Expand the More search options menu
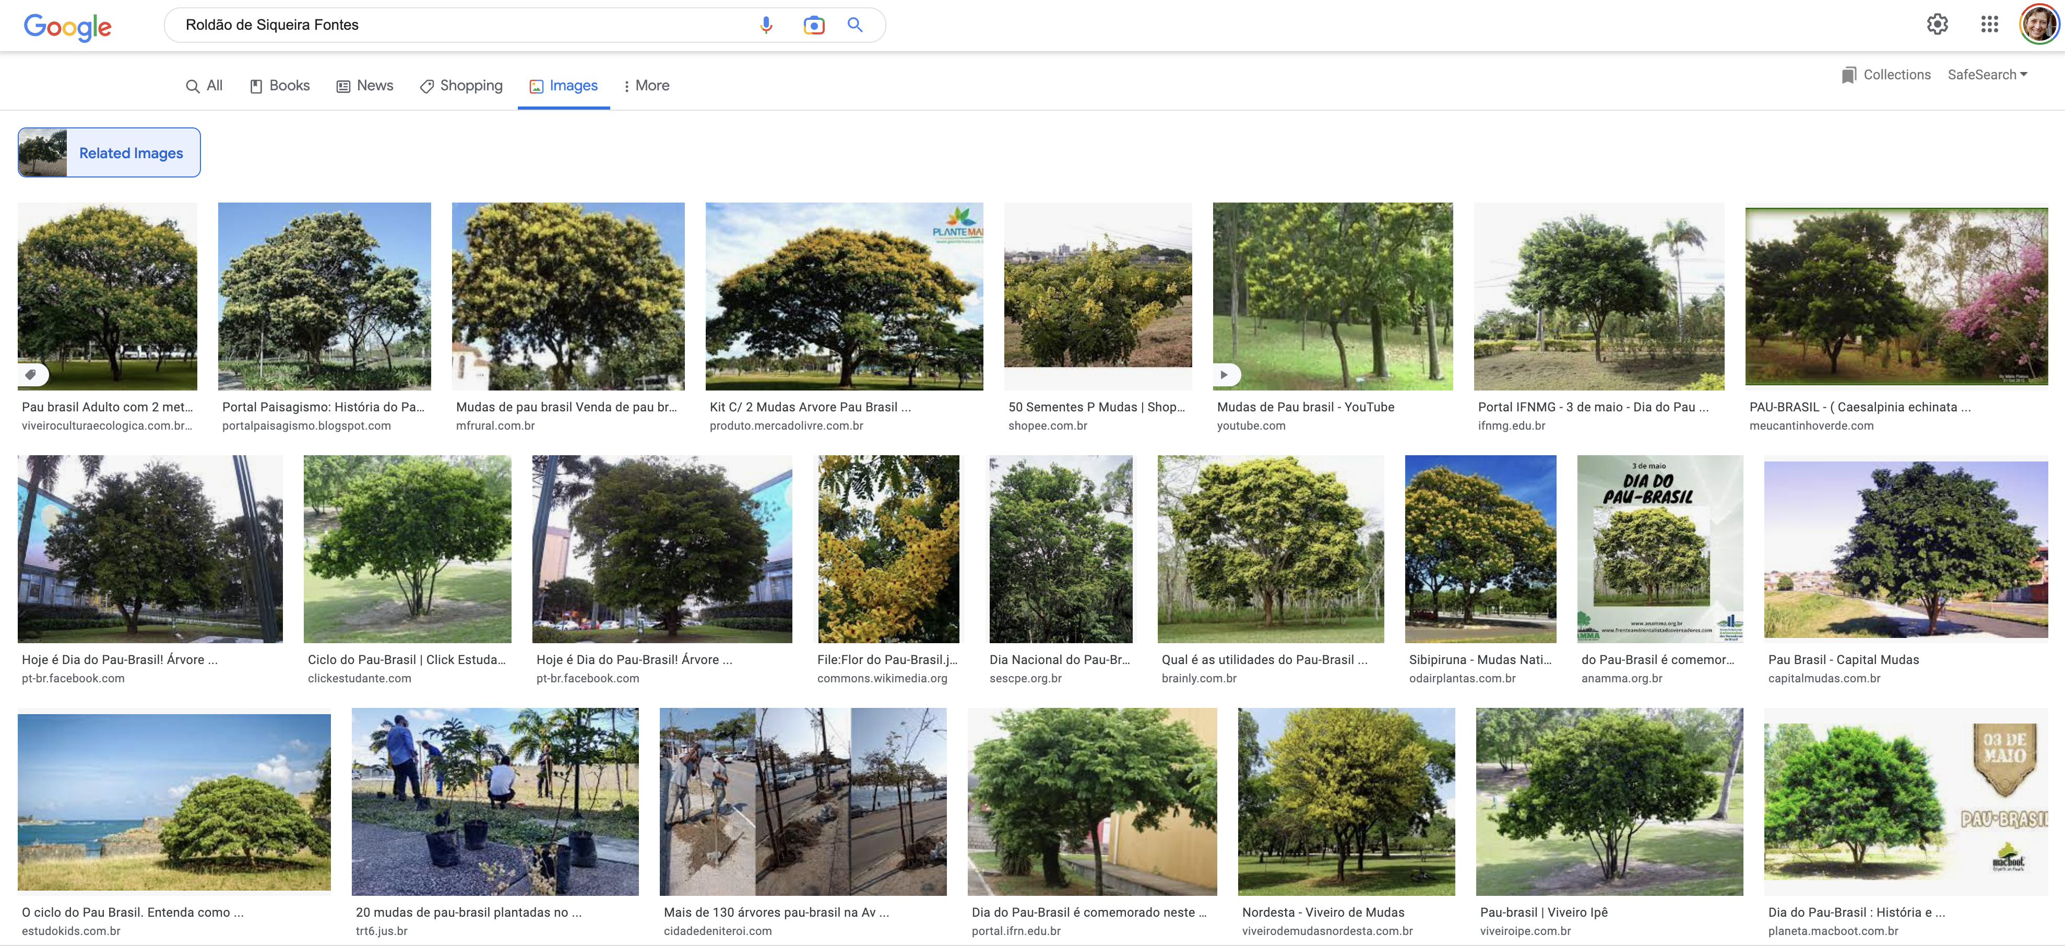 [645, 86]
